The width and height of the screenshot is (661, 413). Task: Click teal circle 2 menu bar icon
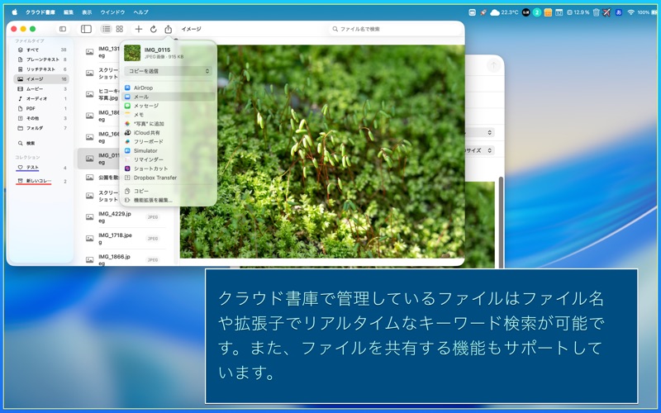point(536,12)
